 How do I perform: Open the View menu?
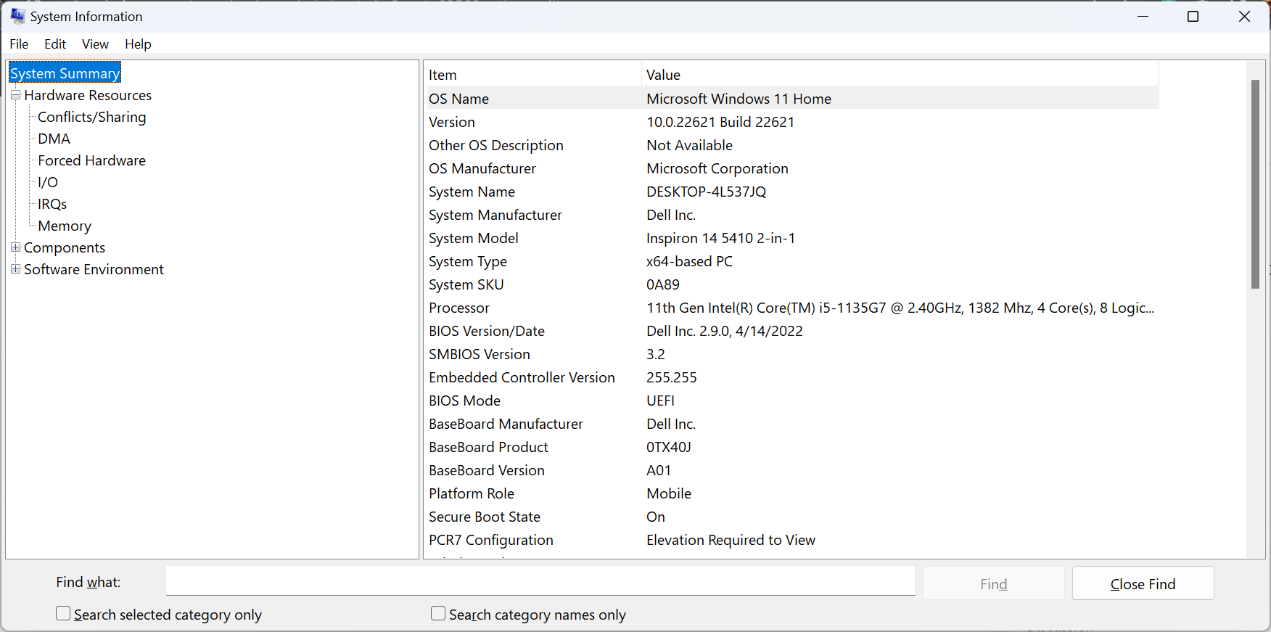coord(95,44)
